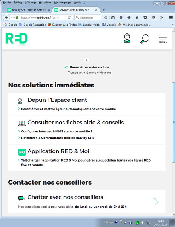The height and width of the screenshot is (227, 175).
Task: Open Configurer Internet & MMS link
Action: click(x=57, y=131)
